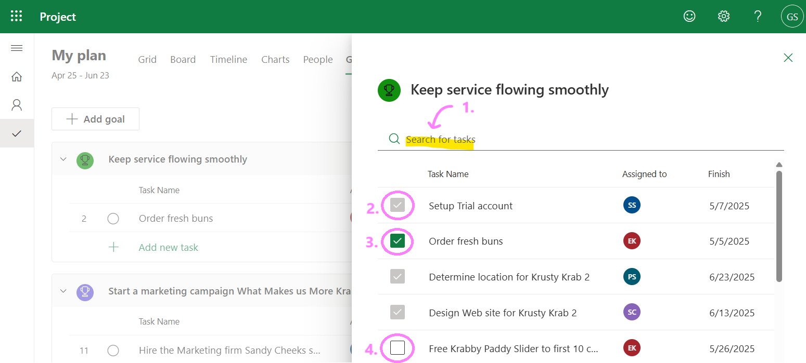
Task: Click the Search for tasks field
Action: (x=581, y=139)
